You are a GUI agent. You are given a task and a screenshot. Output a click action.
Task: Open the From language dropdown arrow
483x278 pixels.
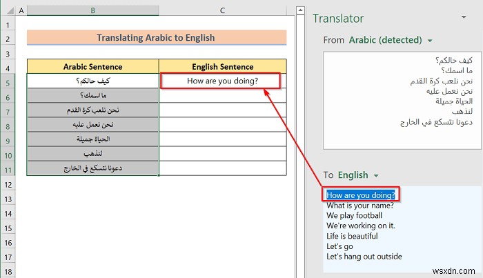(430, 40)
